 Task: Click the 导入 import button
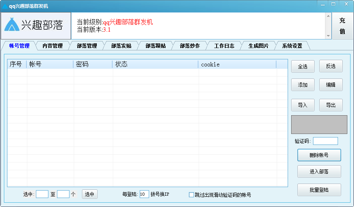[x=303, y=105]
